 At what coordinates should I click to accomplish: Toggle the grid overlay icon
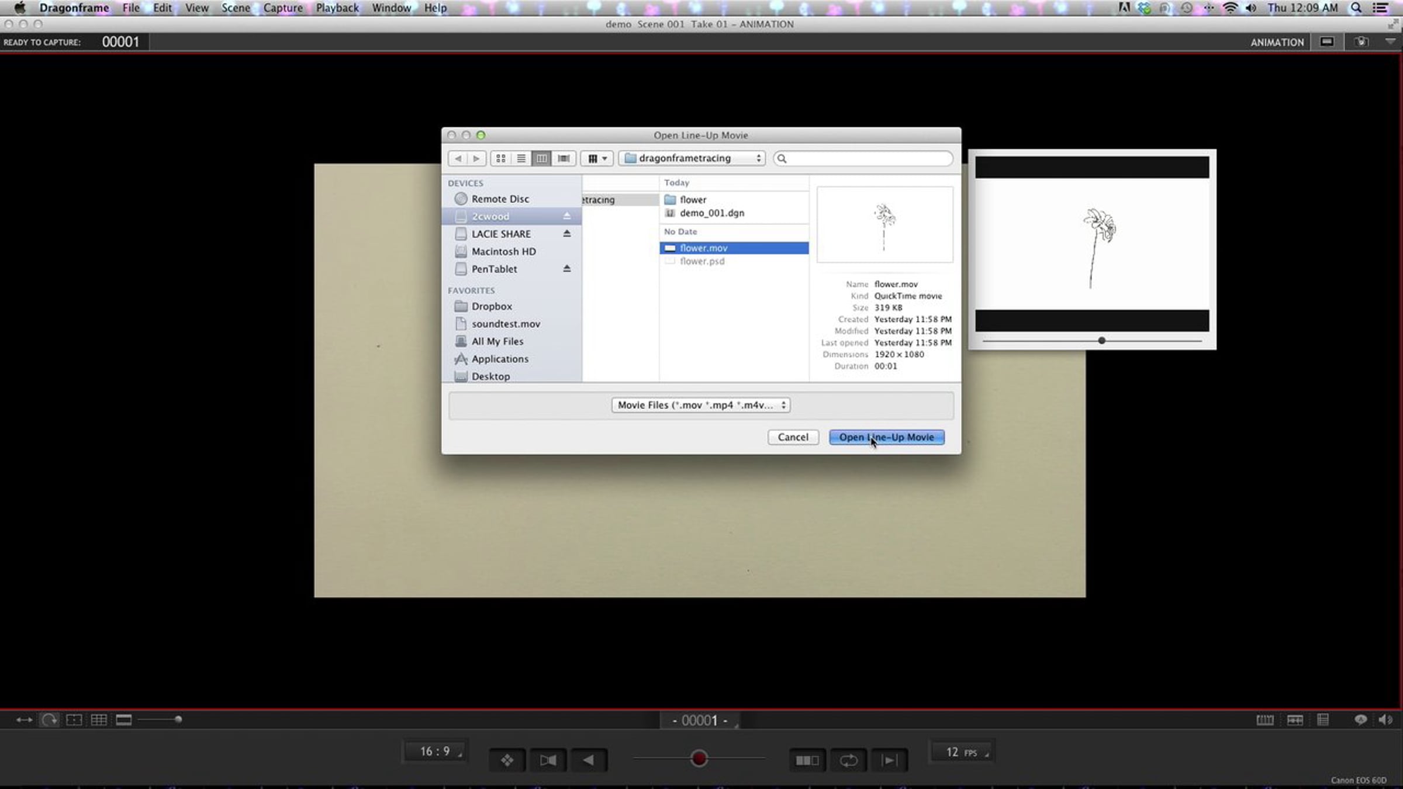pos(99,719)
